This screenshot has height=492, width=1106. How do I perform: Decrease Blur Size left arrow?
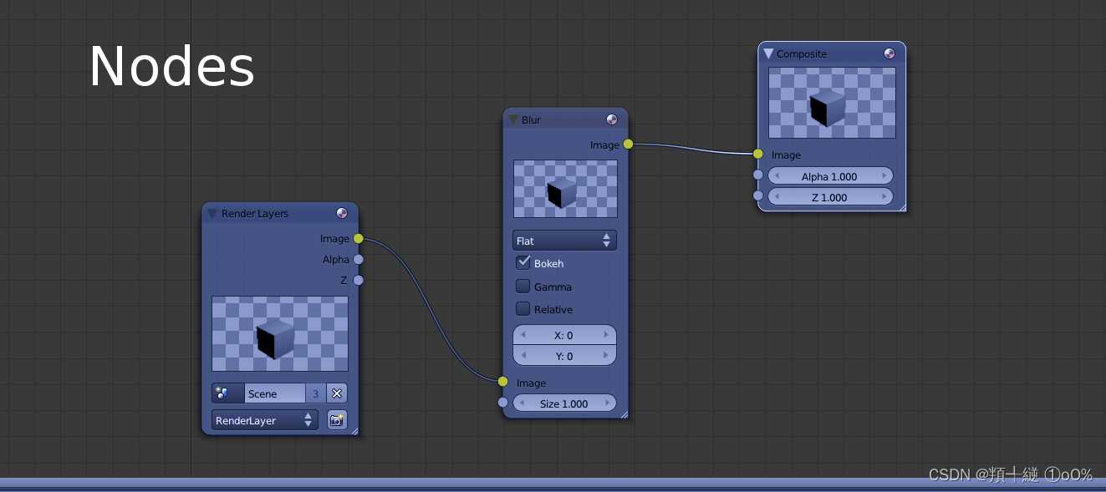[x=522, y=403]
